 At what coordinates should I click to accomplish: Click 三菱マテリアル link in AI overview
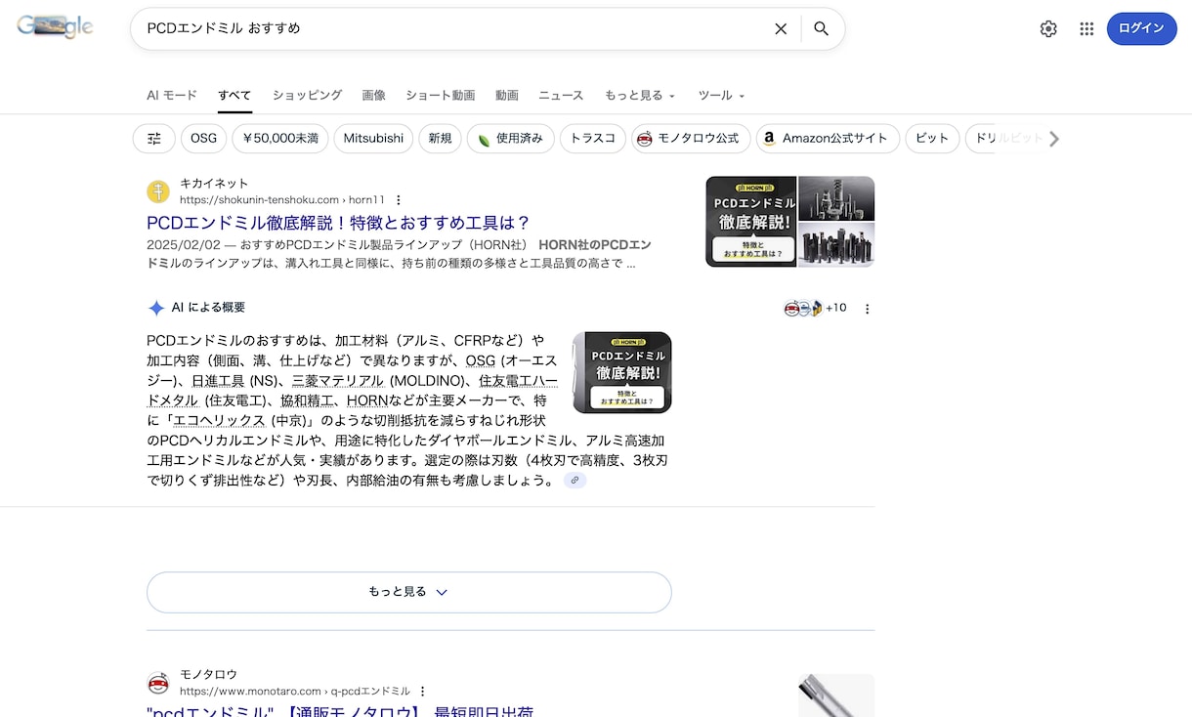[x=338, y=381]
